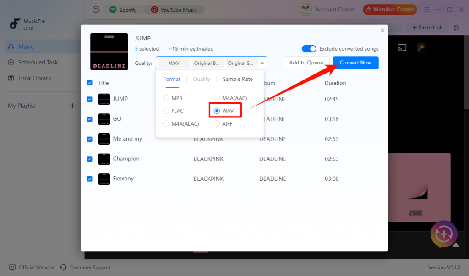Select M4A(ALAC) format radio button
The width and height of the screenshot is (469, 276).
point(166,123)
